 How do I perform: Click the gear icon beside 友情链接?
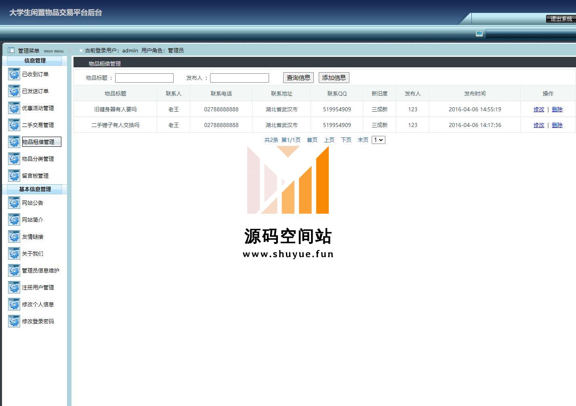(x=14, y=237)
